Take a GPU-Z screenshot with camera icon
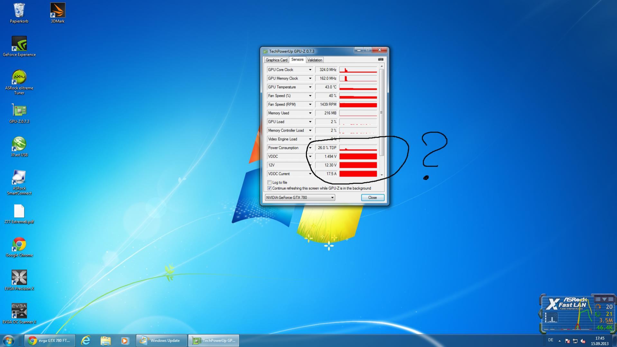Viewport: 617px width, 347px height. point(381,59)
